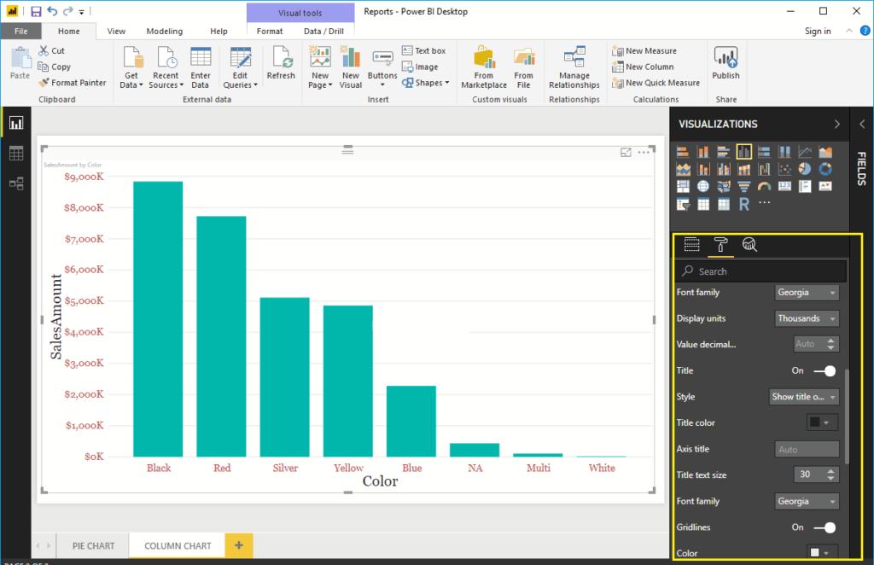Viewport: 874px width, 565px height.
Task: Open the Title color swatch picker
Action: tap(822, 422)
